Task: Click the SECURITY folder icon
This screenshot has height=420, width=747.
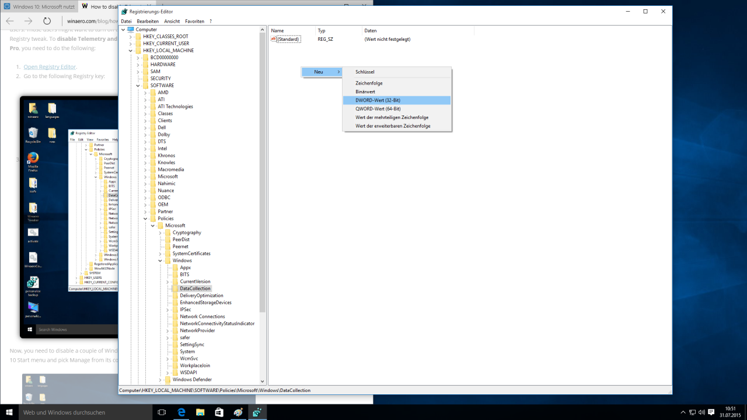Action: coord(145,78)
